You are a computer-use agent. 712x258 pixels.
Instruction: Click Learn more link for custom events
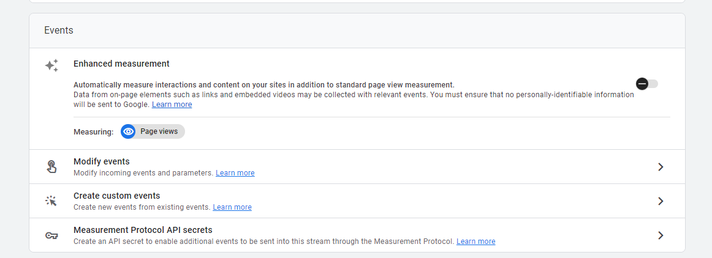pyautogui.click(x=232, y=207)
